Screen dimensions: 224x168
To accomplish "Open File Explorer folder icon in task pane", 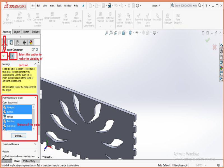I will [x=221, y=57].
